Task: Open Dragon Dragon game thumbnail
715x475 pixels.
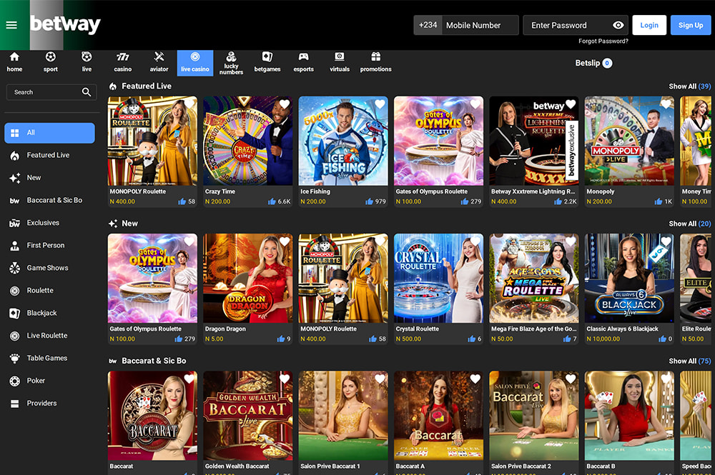Action: click(x=247, y=279)
